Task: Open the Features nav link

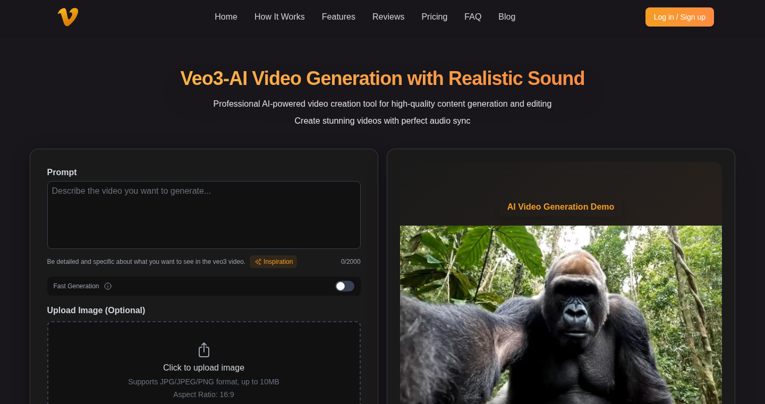Action: point(338,17)
